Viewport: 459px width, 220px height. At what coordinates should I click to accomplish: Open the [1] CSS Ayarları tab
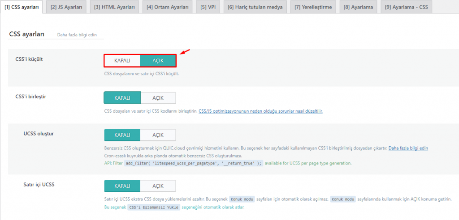pos(21,7)
